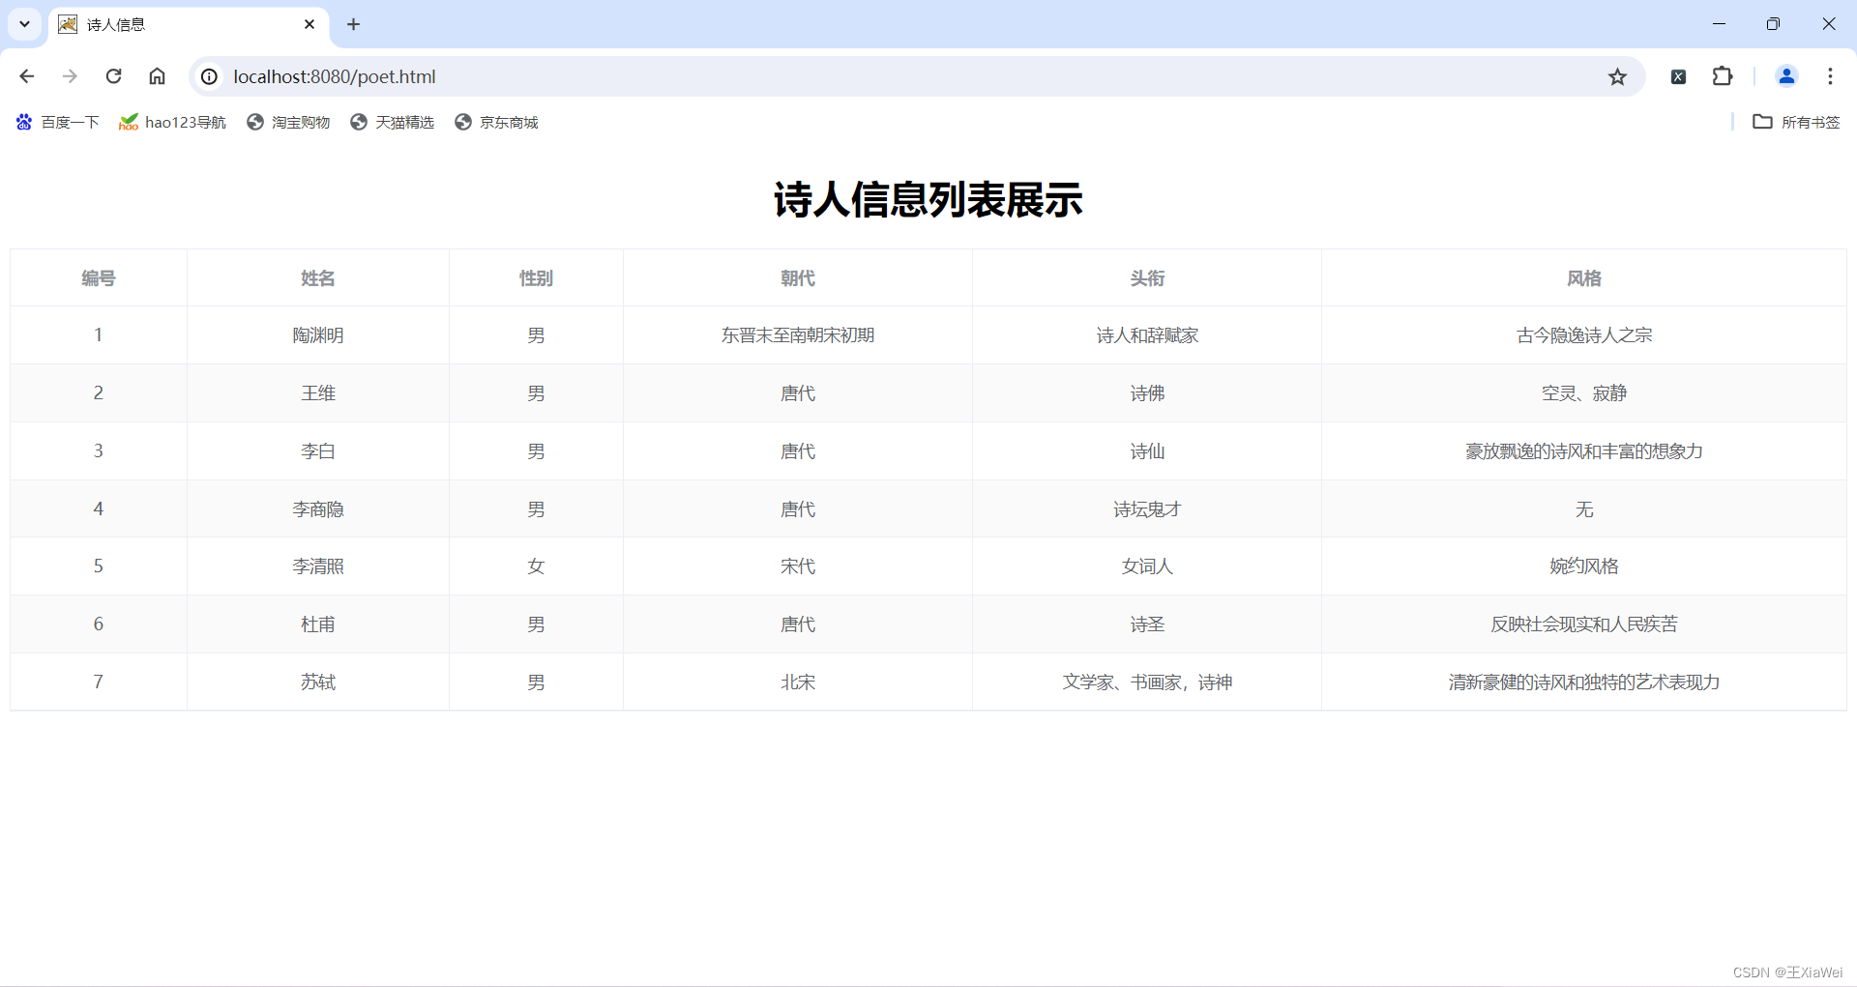The height and width of the screenshot is (987, 1857).
Task: Open the 淘宝购物 bookmark
Action: 288,122
